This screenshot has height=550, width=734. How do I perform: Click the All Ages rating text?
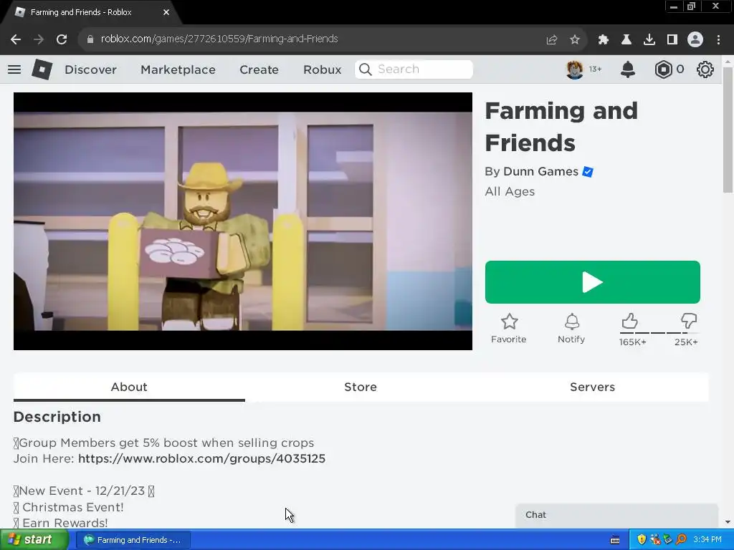pyautogui.click(x=510, y=191)
